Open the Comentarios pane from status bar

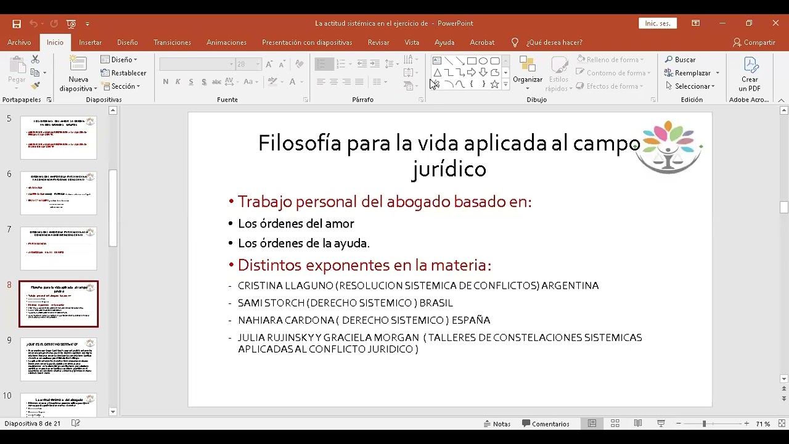(x=546, y=424)
